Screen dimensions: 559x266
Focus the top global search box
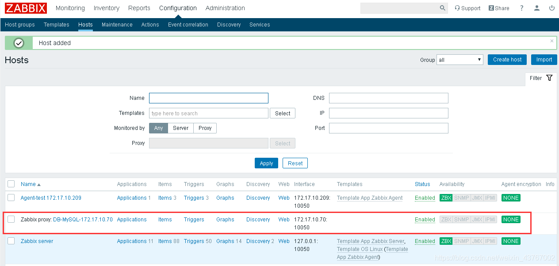[x=400, y=8]
